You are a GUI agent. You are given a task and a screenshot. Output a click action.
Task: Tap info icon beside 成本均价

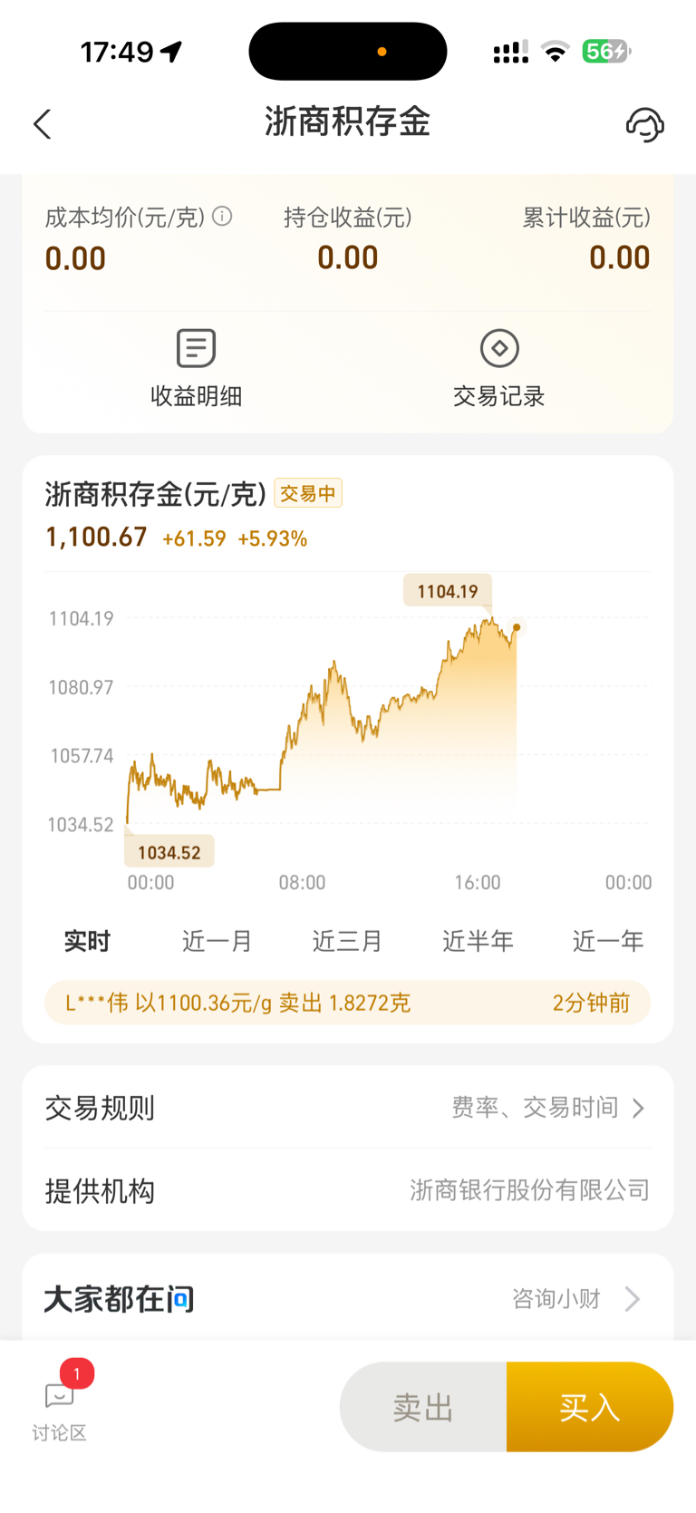pyautogui.click(x=222, y=217)
